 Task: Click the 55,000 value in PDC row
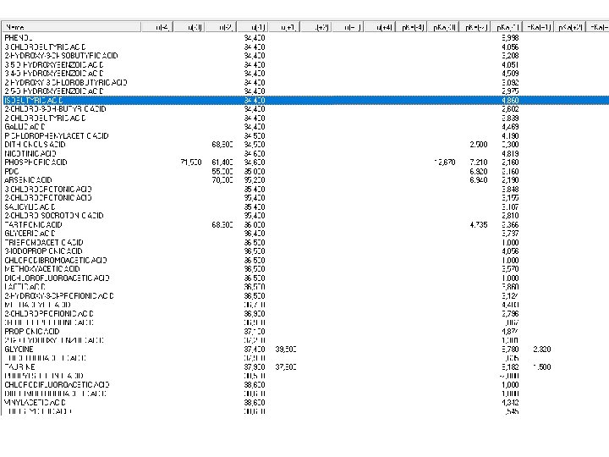pyautogui.click(x=222, y=171)
